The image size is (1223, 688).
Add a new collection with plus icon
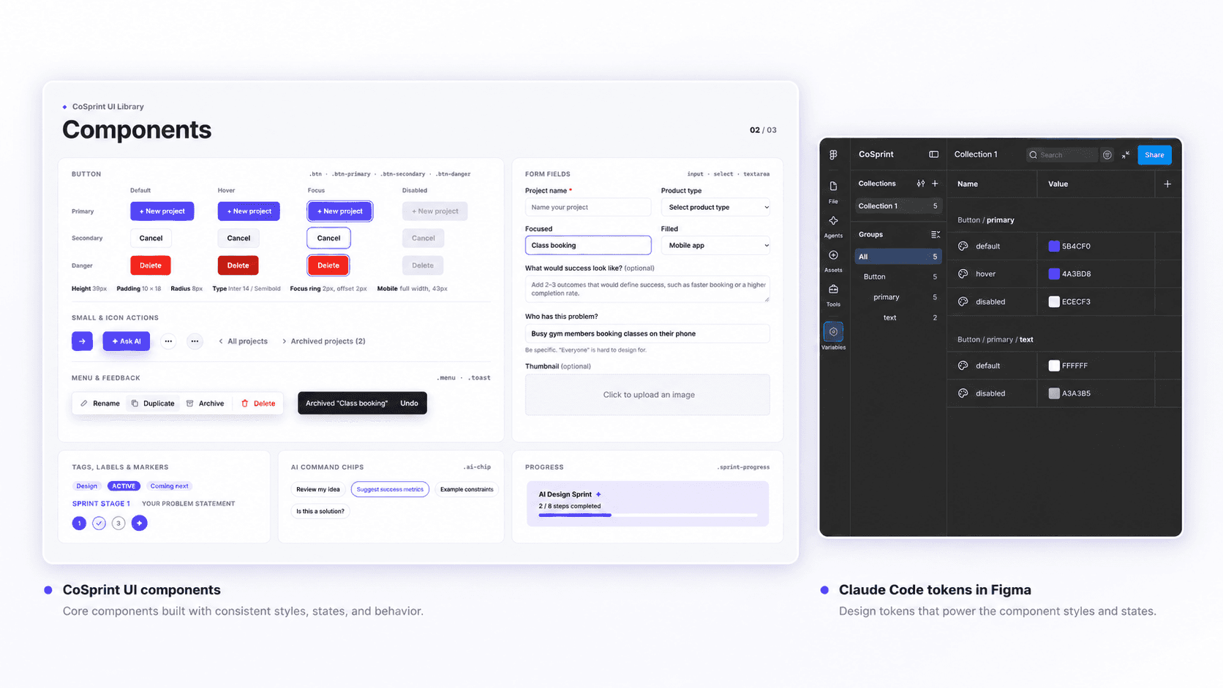pos(935,184)
